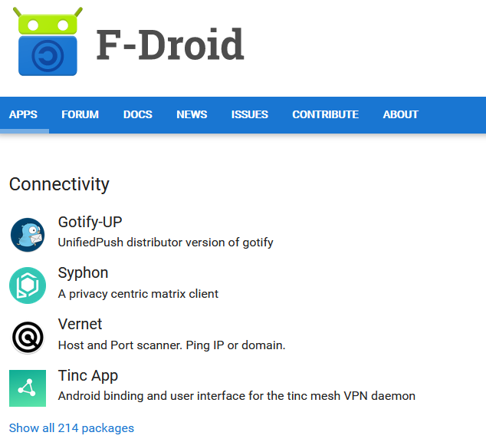486x439 pixels.
Task: Click the F-Droid site title text
Action: point(170,45)
